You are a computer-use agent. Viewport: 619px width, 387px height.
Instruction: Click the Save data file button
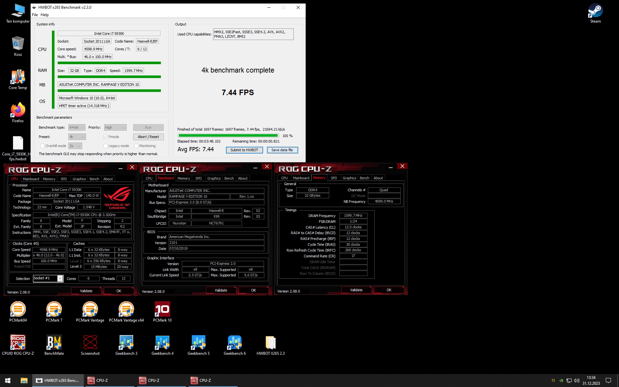(x=282, y=150)
